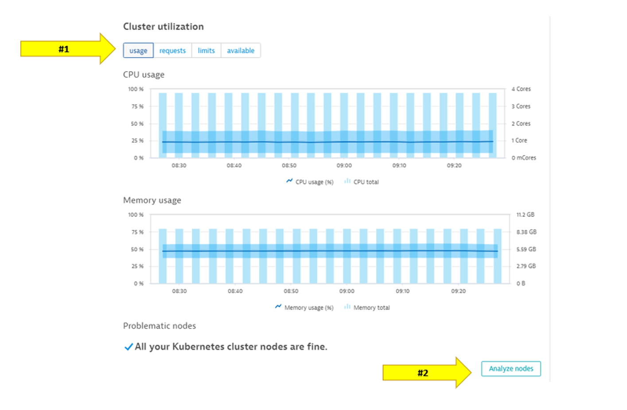Click the CPU usage line in chart
Screen dimensions: 627x410
328,142
